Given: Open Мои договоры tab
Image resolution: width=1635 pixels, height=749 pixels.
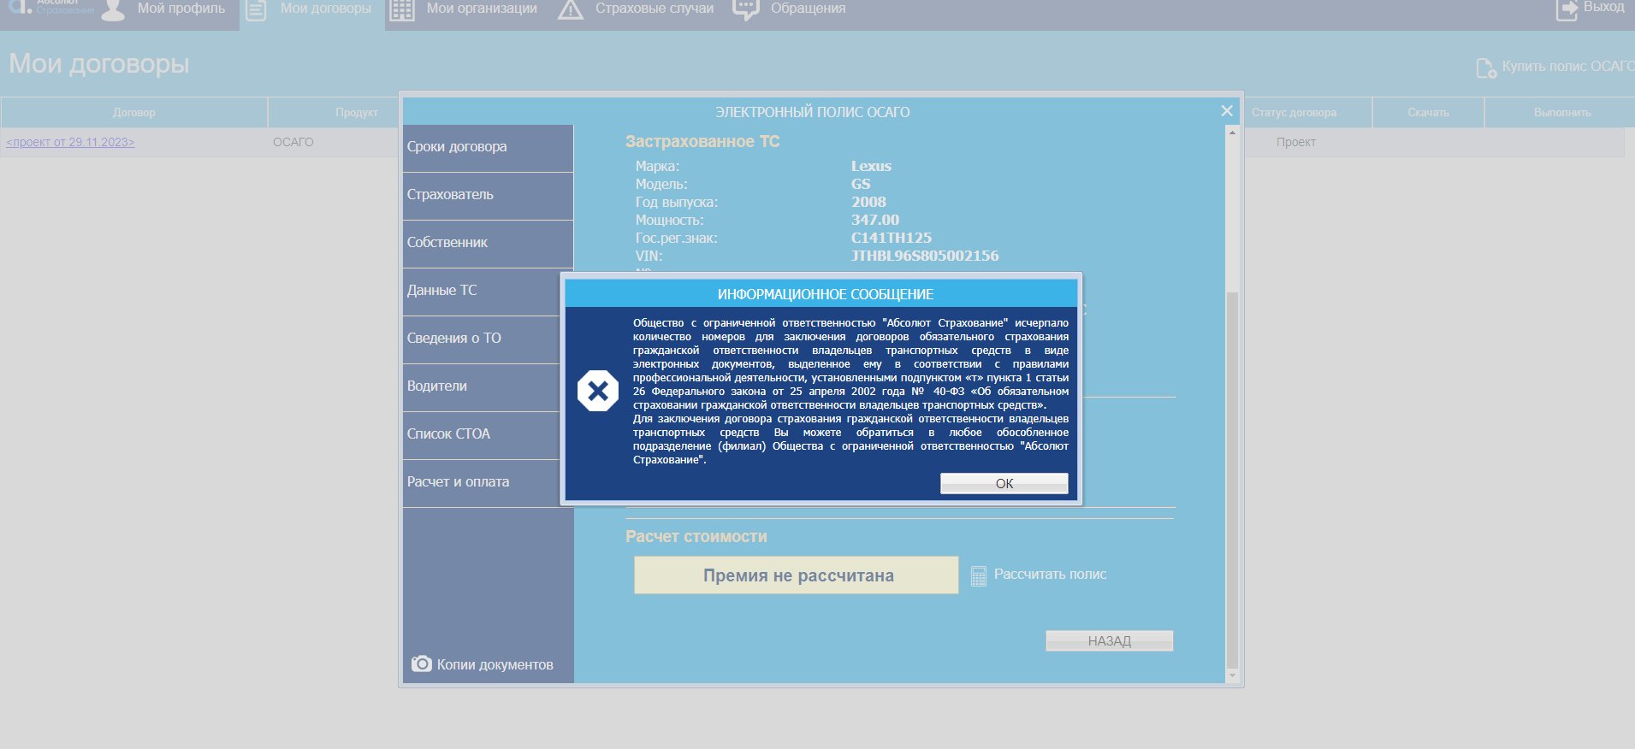Looking at the screenshot, I should point(326,9).
